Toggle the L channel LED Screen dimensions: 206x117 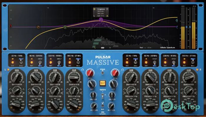[x=8, y=70]
